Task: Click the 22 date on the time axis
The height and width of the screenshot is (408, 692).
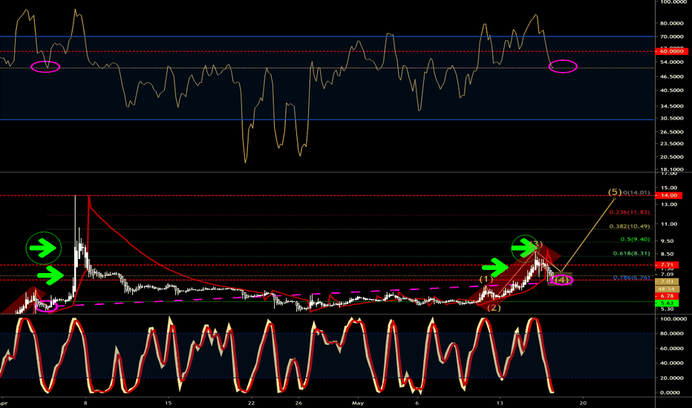Action: (x=251, y=403)
